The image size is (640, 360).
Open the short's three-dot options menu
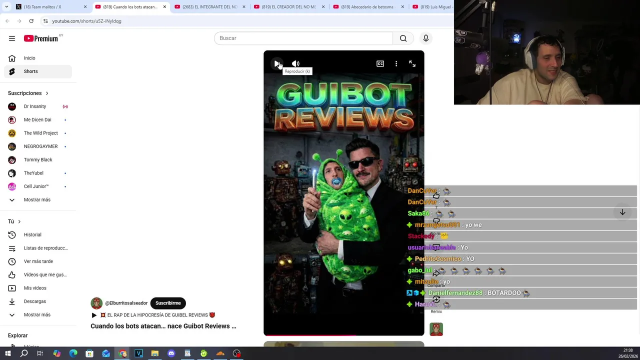(x=396, y=63)
